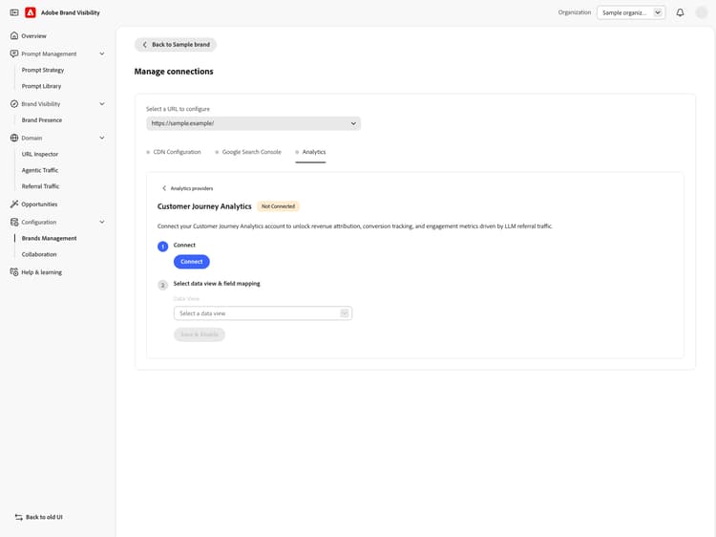Go to Brand Presence

click(42, 119)
